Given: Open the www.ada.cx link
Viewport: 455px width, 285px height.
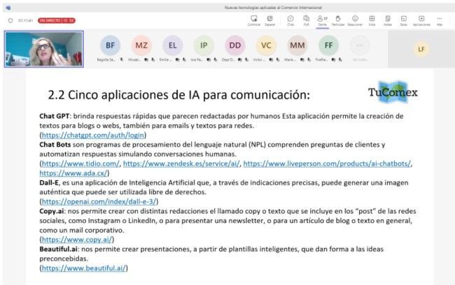Looking at the screenshot, I should pyautogui.click(x=73, y=173).
